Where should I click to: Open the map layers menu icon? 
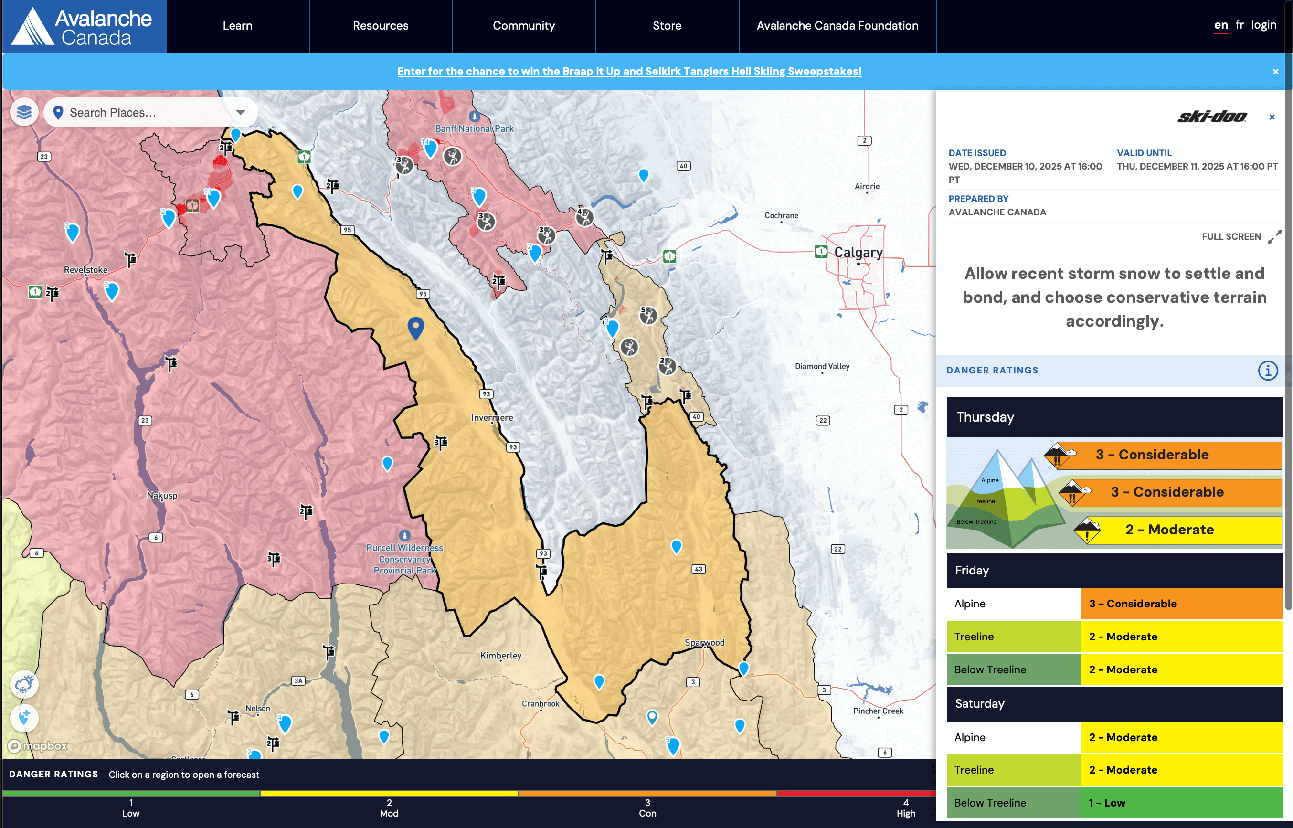(x=24, y=112)
